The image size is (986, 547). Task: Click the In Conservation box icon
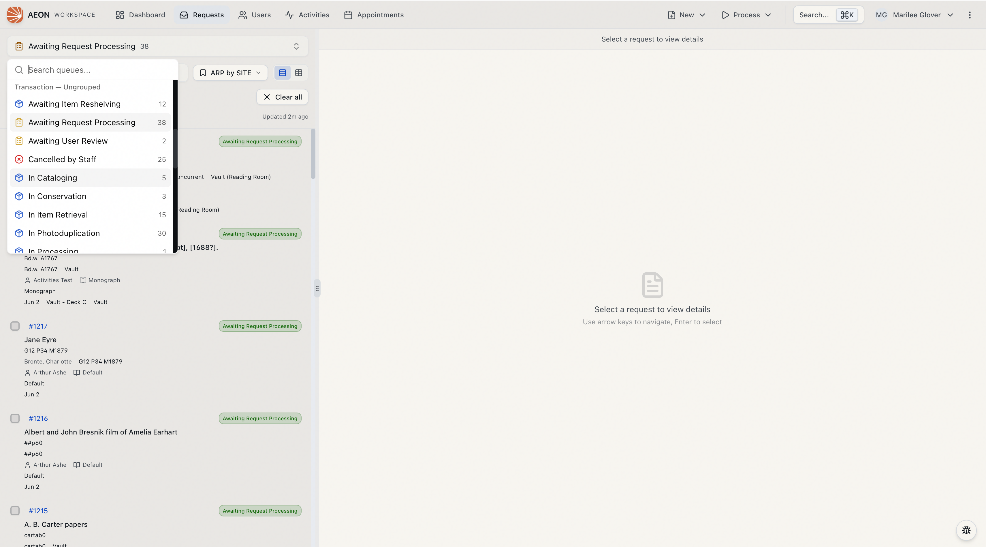tap(19, 196)
